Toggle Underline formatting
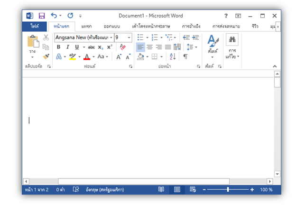The image size is (305, 206). point(77,47)
